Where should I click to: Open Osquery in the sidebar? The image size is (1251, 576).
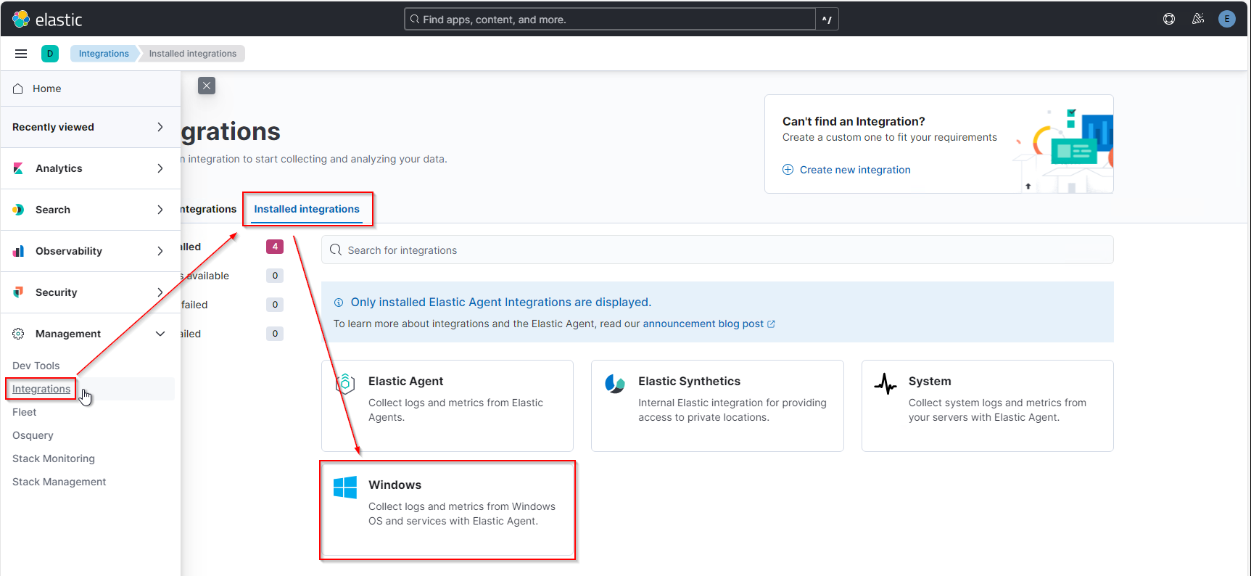coord(33,435)
